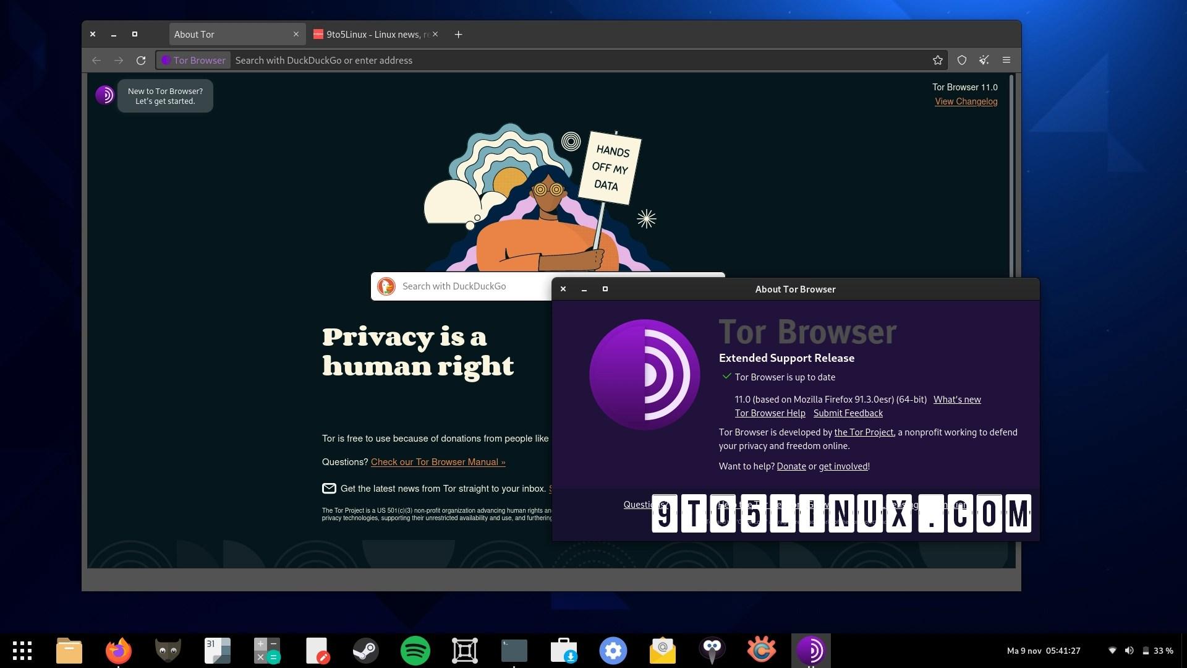Click the New to Tor Browser get started popup

pos(165,95)
